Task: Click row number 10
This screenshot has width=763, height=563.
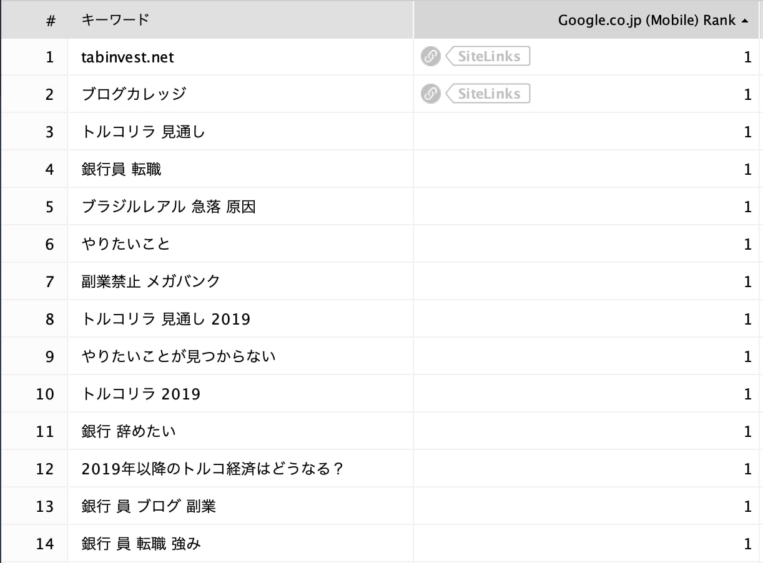Action: tap(45, 394)
